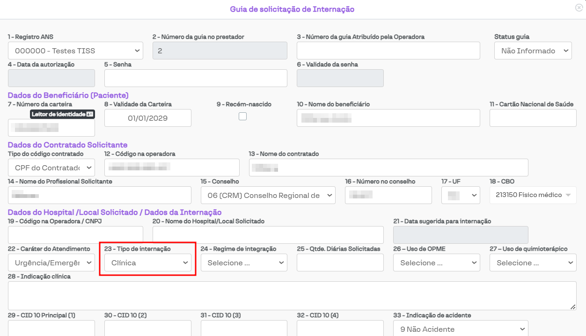Click the Senha input field
Image resolution: width=586 pixels, height=336 pixels.
pyautogui.click(x=196, y=78)
